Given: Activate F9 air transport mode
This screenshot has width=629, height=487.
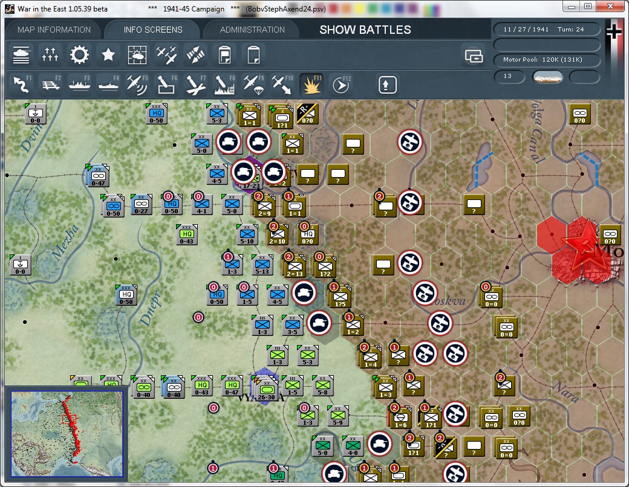Looking at the screenshot, I should [253, 85].
